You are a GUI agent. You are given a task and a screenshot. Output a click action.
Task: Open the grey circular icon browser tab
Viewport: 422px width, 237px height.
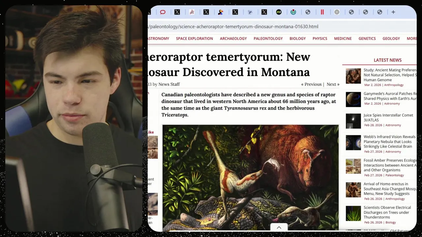[337, 12]
